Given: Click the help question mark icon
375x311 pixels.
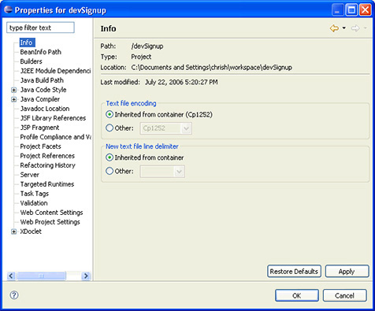Looking at the screenshot, I should click(x=14, y=295).
